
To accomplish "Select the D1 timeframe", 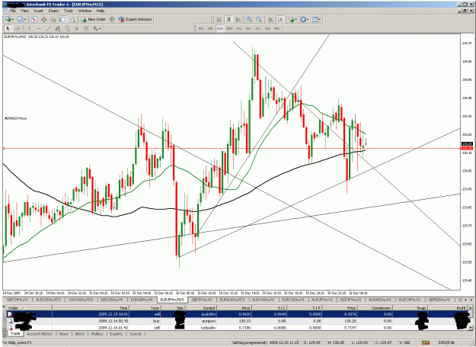I will coord(257,28).
